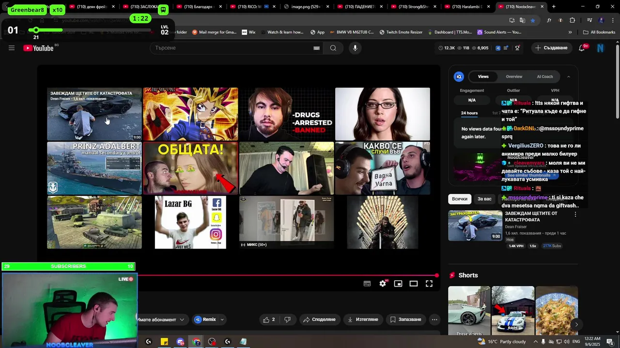
Task: Expand the arrow next to Remix
Action: pyautogui.click(x=222, y=319)
